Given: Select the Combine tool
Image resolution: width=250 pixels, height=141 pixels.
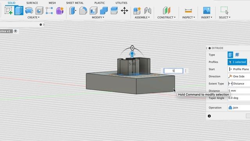Looking at the screenshot, I should (x=104, y=11).
